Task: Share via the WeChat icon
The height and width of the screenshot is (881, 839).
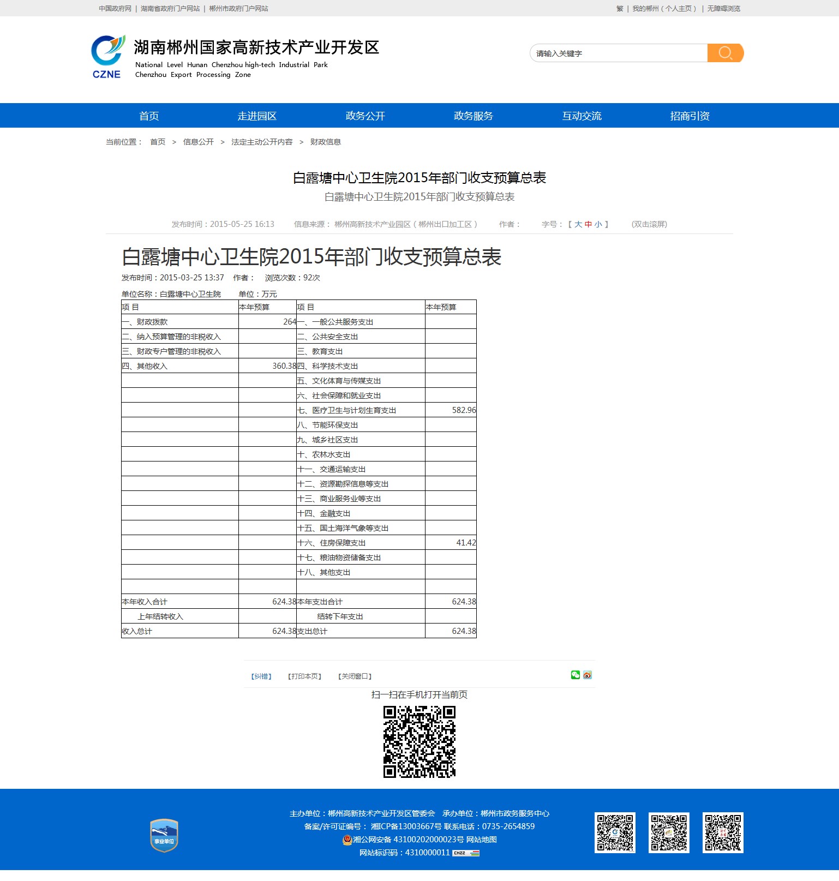Action: (x=576, y=675)
